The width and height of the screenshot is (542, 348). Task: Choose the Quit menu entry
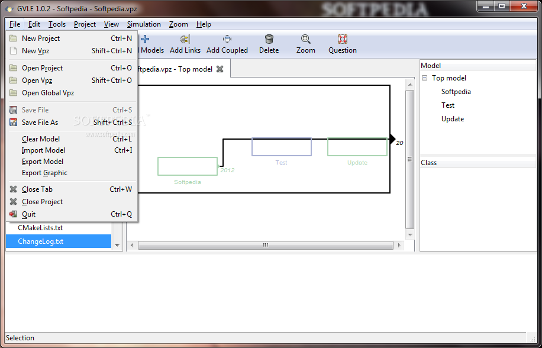pyautogui.click(x=72, y=214)
